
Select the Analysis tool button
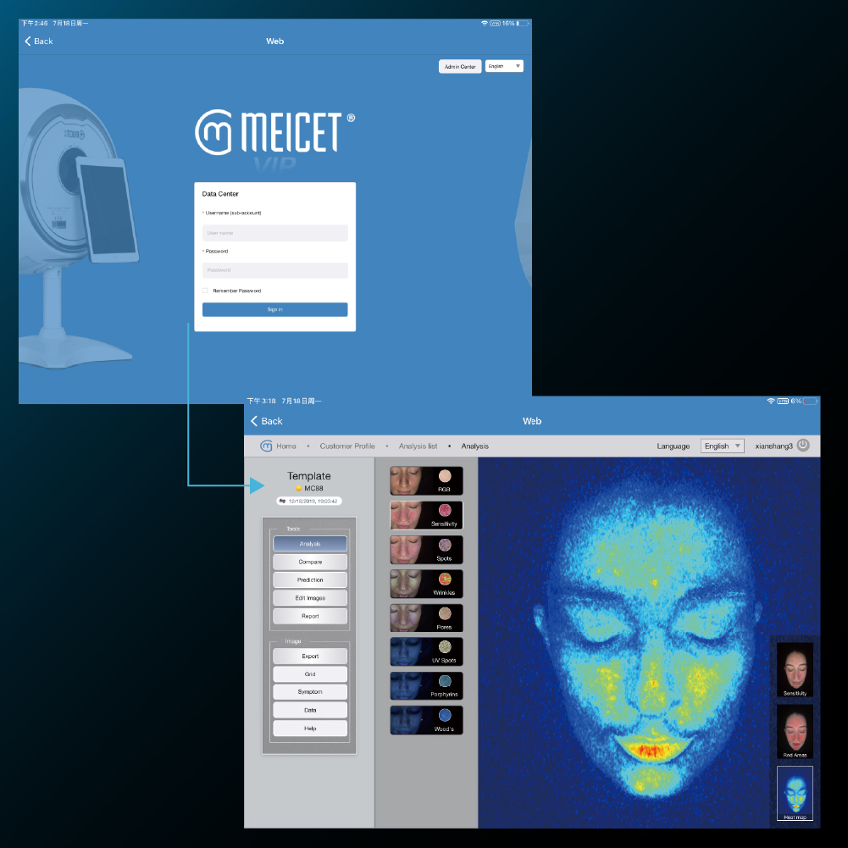point(310,544)
